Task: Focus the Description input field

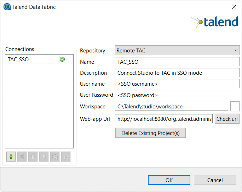Action: coord(177,73)
